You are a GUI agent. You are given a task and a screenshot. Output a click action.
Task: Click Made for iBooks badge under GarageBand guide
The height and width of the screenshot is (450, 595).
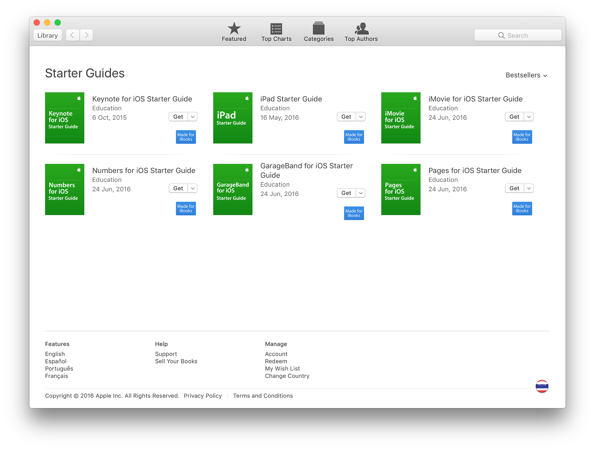coord(354,213)
